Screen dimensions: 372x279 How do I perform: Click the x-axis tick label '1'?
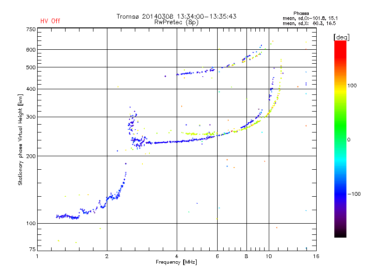point(37,256)
